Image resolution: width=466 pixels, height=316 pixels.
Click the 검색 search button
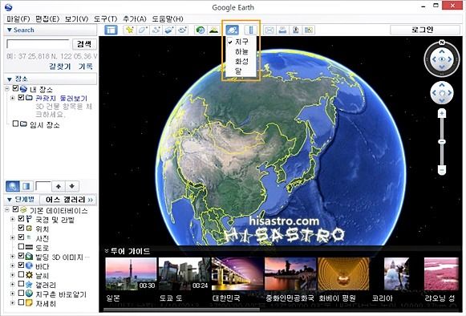(84, 44)
